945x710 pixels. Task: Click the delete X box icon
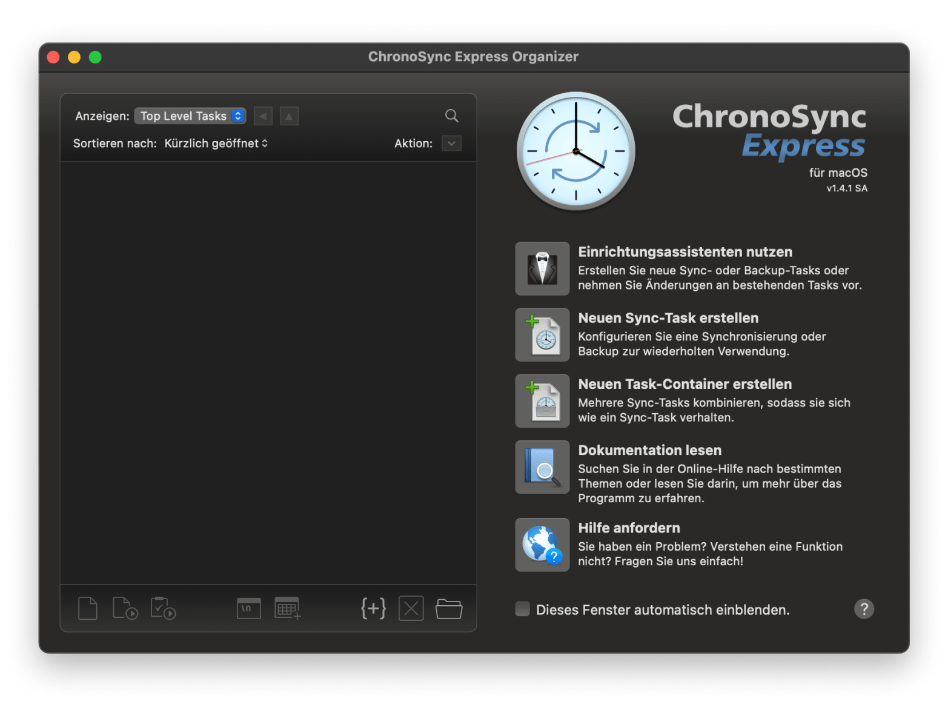[x=411, y=608]
